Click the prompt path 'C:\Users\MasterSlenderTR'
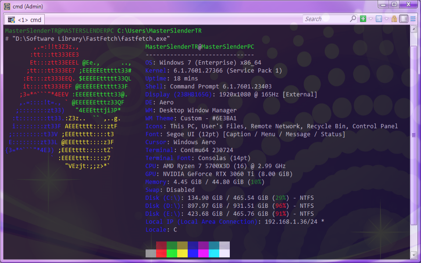This screenshot has height=263, width=421. pos(160,31)
